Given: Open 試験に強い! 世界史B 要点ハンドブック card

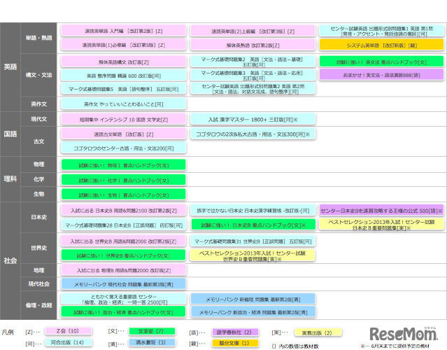Looking at the screenshot, I should 123,255.
